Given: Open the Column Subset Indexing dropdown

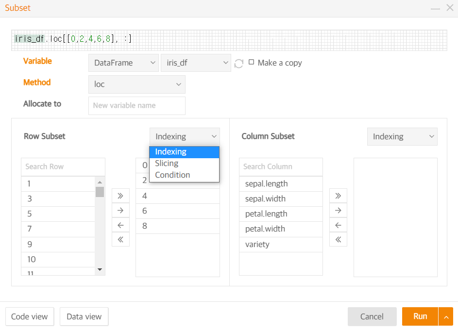Looking at the screenshot, I should click(402, 136).
